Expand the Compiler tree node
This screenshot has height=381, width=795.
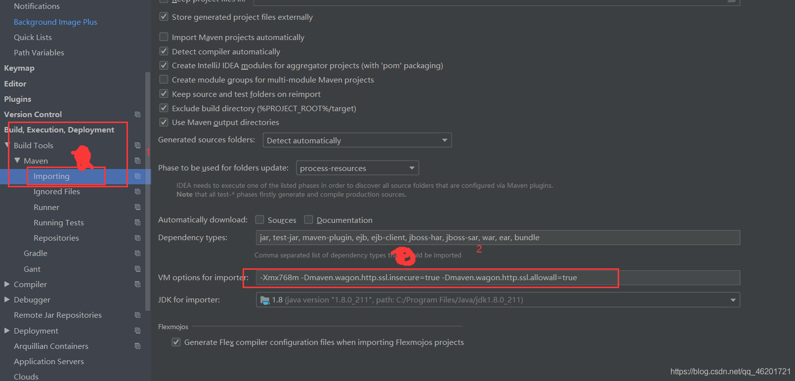7,284
